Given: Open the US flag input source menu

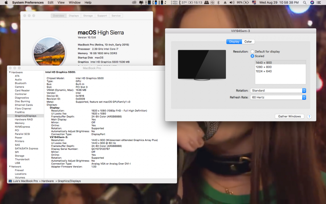Looking at the screenshot, I should pos(254,3).
